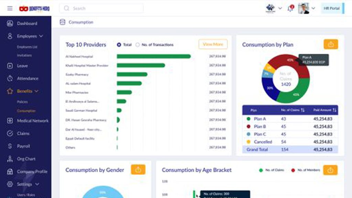Click the Medical Network icon

point(10,121)
